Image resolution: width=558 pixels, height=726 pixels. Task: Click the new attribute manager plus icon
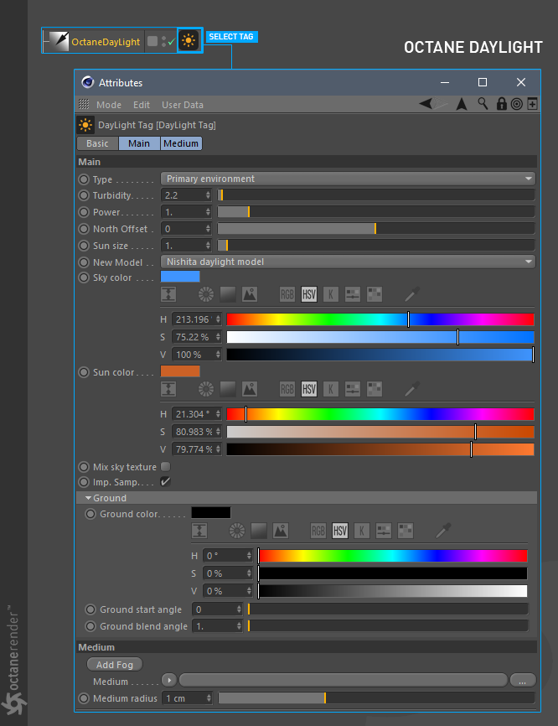coord(532,104)
